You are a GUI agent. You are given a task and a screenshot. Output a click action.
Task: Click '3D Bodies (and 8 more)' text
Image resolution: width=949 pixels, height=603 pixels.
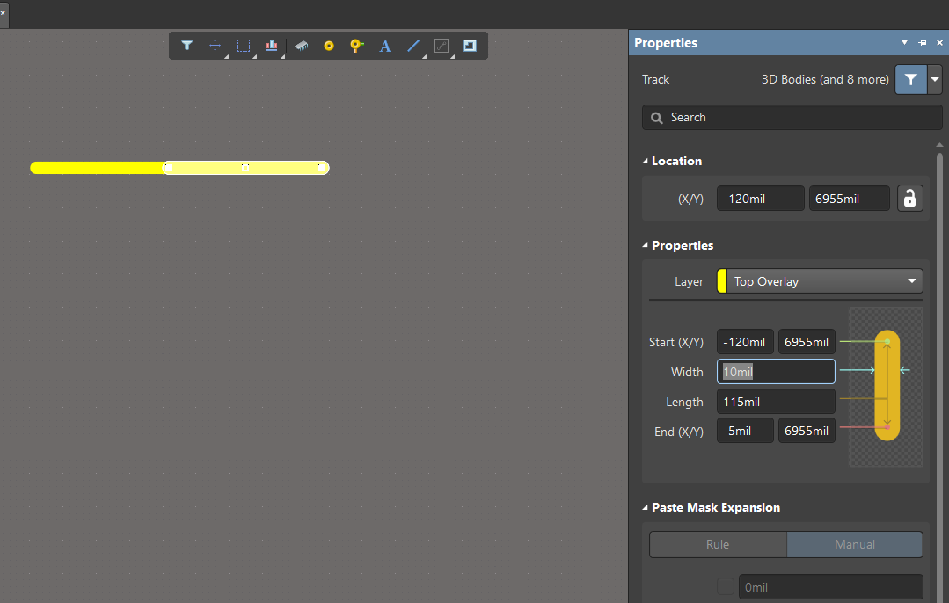(825, 79)
